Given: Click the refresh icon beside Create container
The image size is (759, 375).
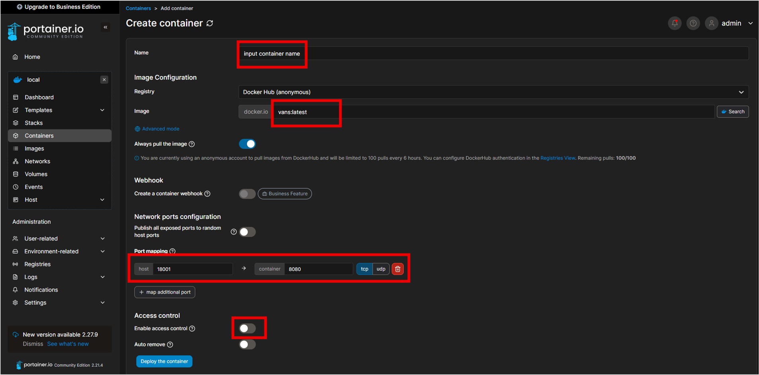Looking at the screenshot, I should [x=210, y=23].
